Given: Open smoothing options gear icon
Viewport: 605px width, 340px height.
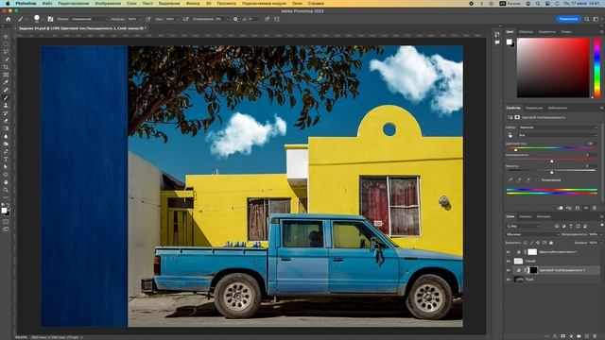Looking at the screenshot, I should point(235,19).
